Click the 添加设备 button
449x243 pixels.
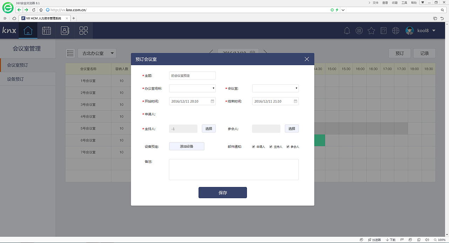pos(187,146)
